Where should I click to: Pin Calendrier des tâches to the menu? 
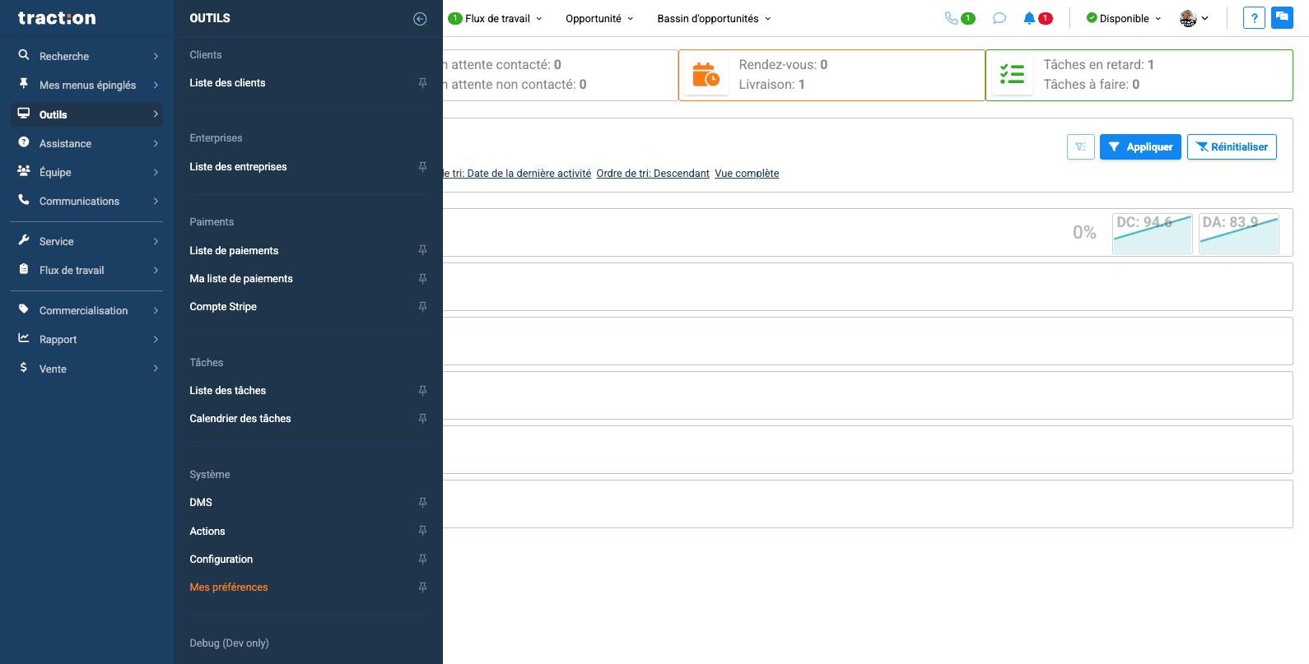tap(422, 419)
